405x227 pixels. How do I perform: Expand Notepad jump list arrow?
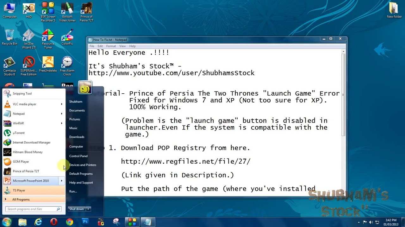(x=62, y=113)
